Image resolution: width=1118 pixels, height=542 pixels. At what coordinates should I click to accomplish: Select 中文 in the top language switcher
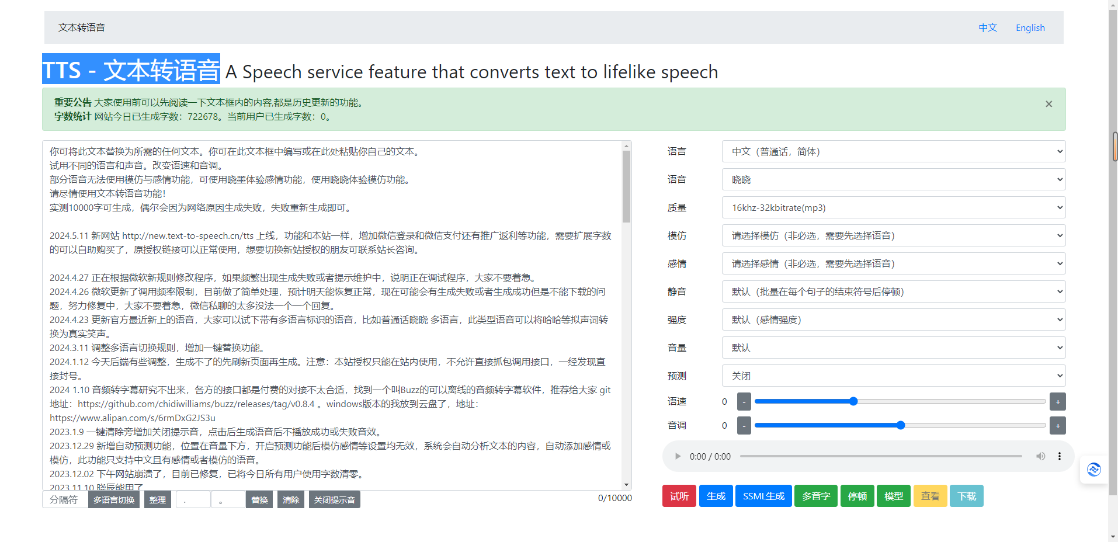(x=987, y=27)
